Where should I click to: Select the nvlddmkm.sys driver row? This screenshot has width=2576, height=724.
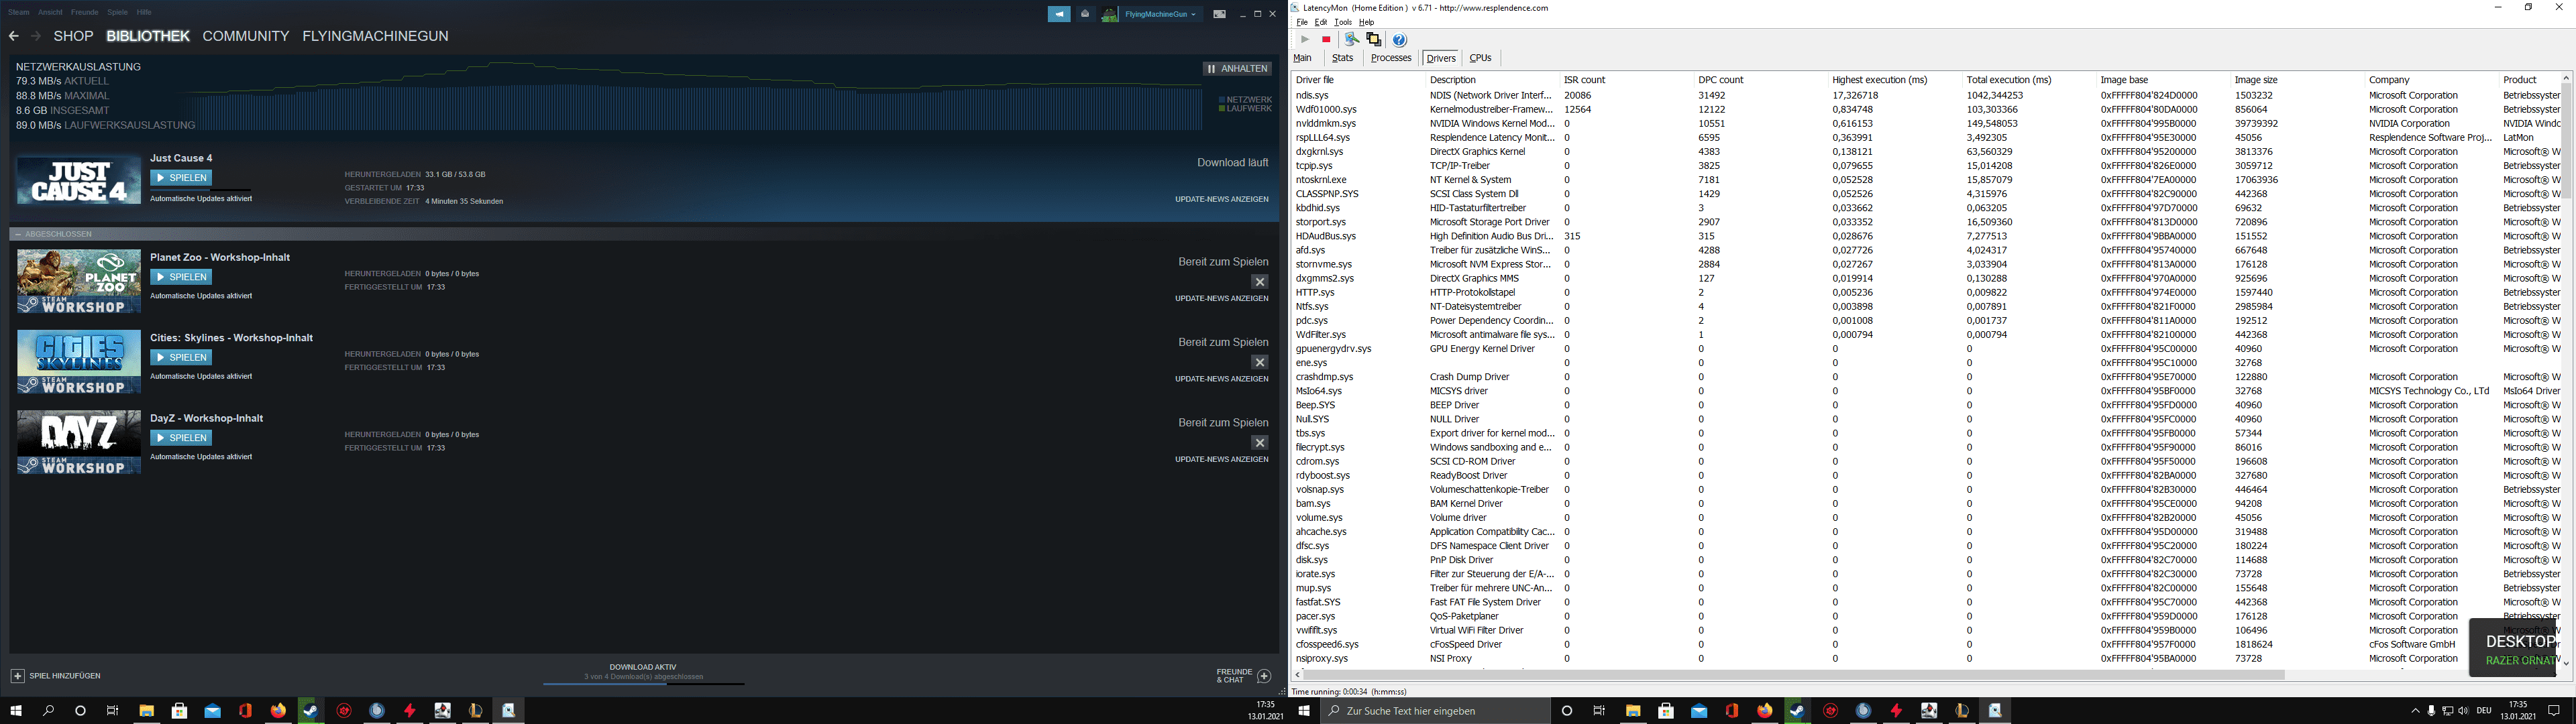click(x=1926, y=124)
